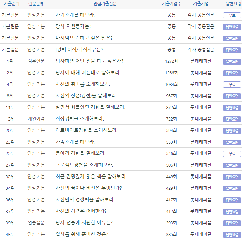
Task: Click 무료 button for 동아리 경험을 말해보라
Action: click(x=232, y=154)
